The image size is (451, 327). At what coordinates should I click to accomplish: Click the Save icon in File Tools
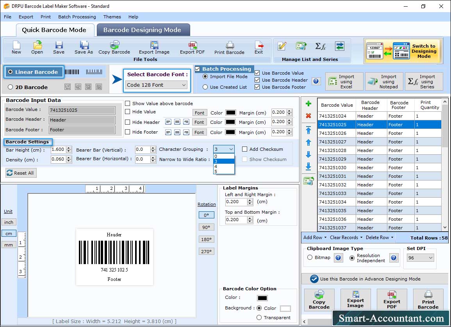(59, 48)
